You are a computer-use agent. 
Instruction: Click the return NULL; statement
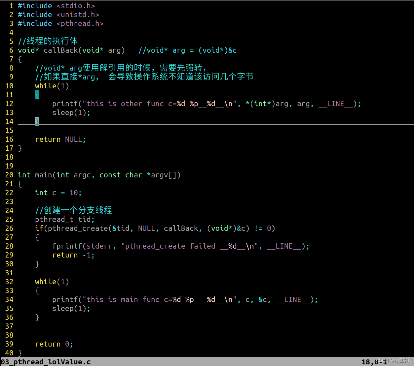click(60, 139)
